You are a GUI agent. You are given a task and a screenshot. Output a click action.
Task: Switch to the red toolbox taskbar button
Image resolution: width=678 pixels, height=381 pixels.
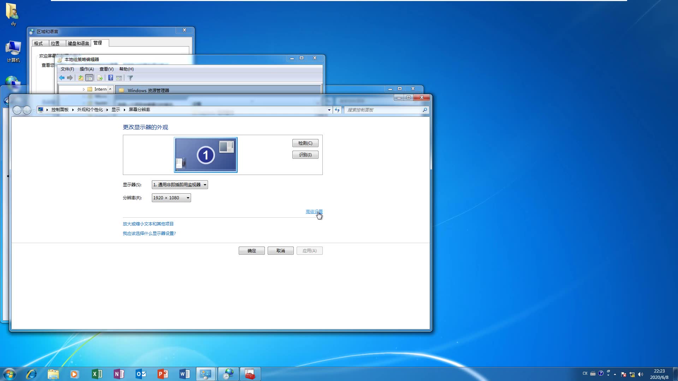point(250,374)
